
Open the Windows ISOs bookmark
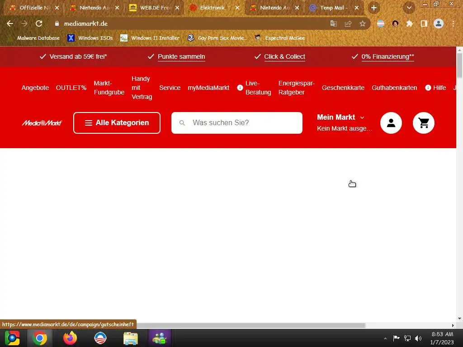coord(90,38)
